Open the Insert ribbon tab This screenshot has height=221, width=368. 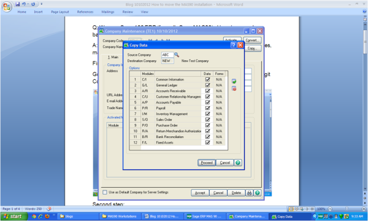tap(38, 12)
